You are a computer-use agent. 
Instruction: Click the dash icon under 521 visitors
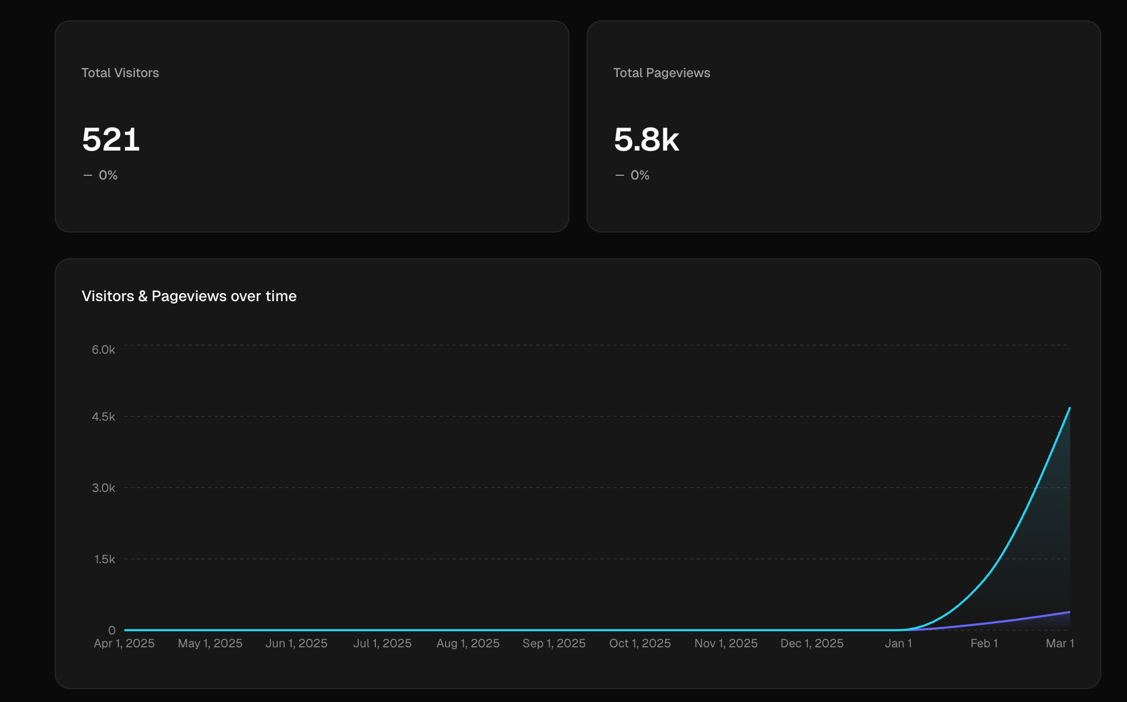(x=88, y=175)
